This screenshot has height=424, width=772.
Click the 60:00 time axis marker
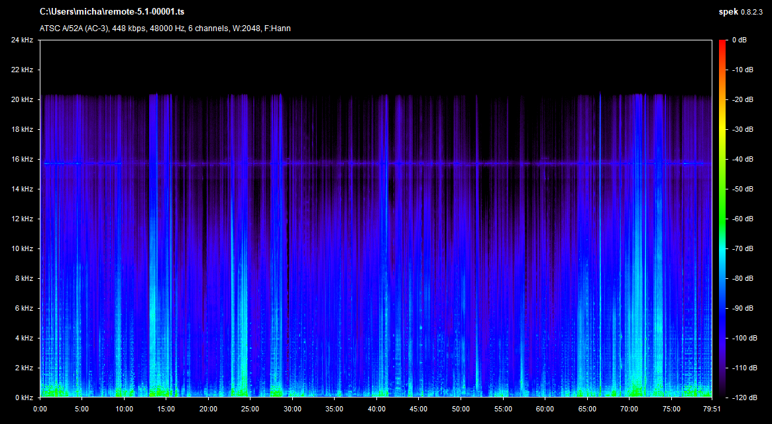click(x=545, y=409)
